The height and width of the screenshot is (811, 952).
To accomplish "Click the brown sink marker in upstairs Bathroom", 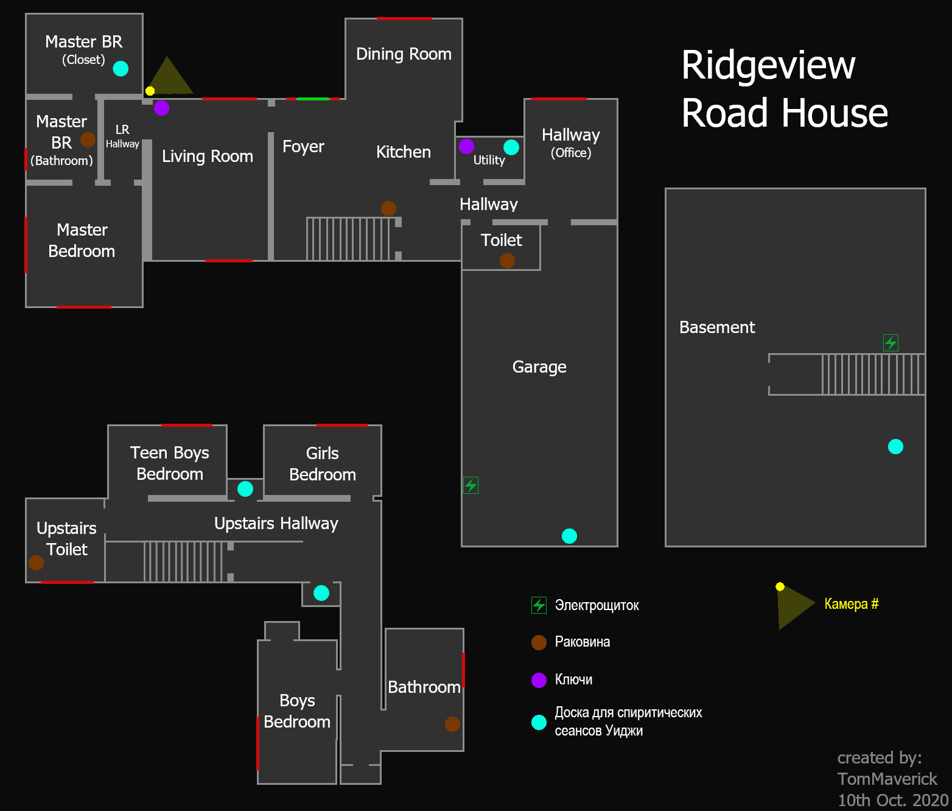I will coord(452,724).
